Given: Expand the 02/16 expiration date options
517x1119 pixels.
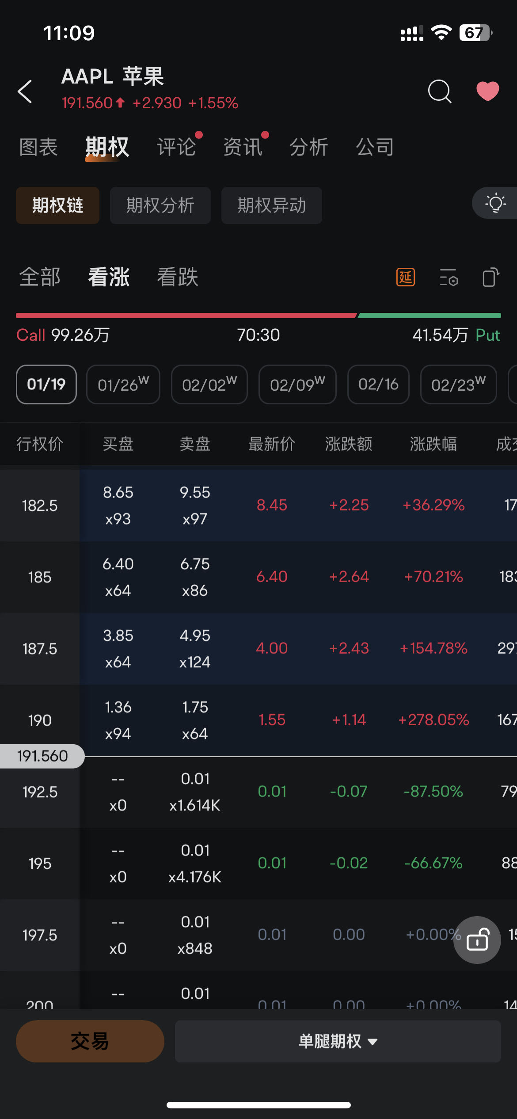Looking at the screenshot, I should (378, 384).
